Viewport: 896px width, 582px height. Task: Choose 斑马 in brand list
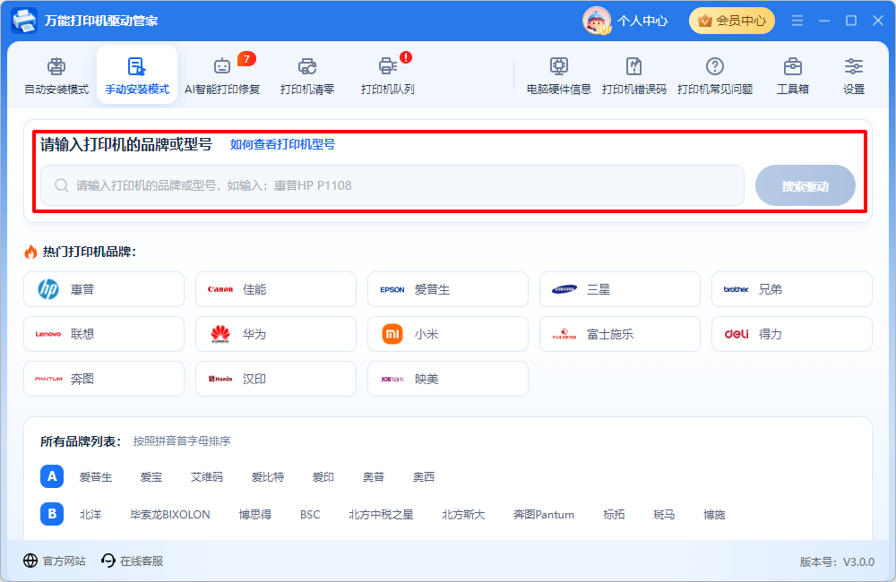664,515
